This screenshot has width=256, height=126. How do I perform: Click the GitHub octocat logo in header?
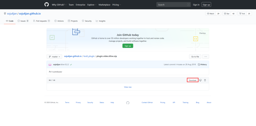point(47,4)
